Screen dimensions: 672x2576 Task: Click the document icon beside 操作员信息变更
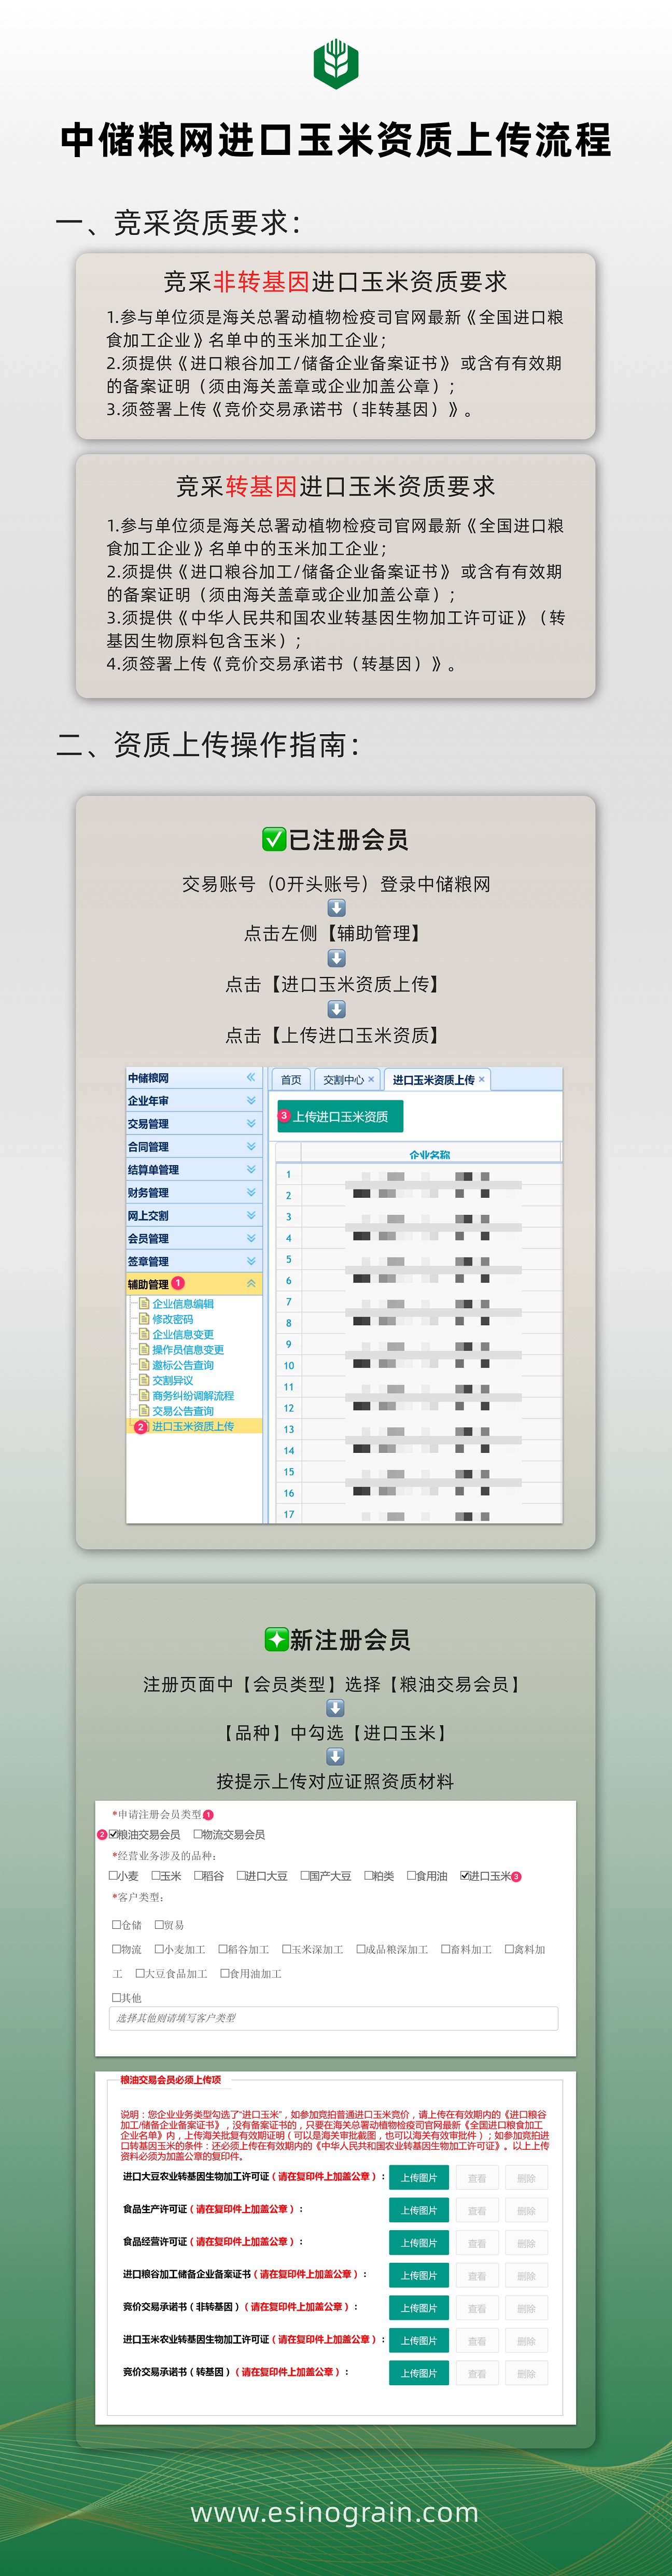(144, 1349)
